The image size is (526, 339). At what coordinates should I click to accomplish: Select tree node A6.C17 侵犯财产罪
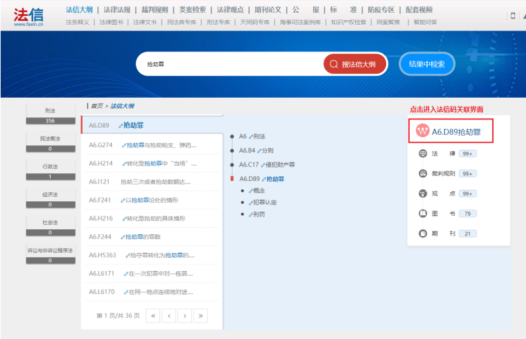tap(267, 164)
